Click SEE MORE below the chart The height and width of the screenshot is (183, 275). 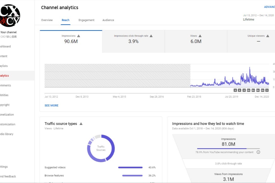(x=52, y=105)
